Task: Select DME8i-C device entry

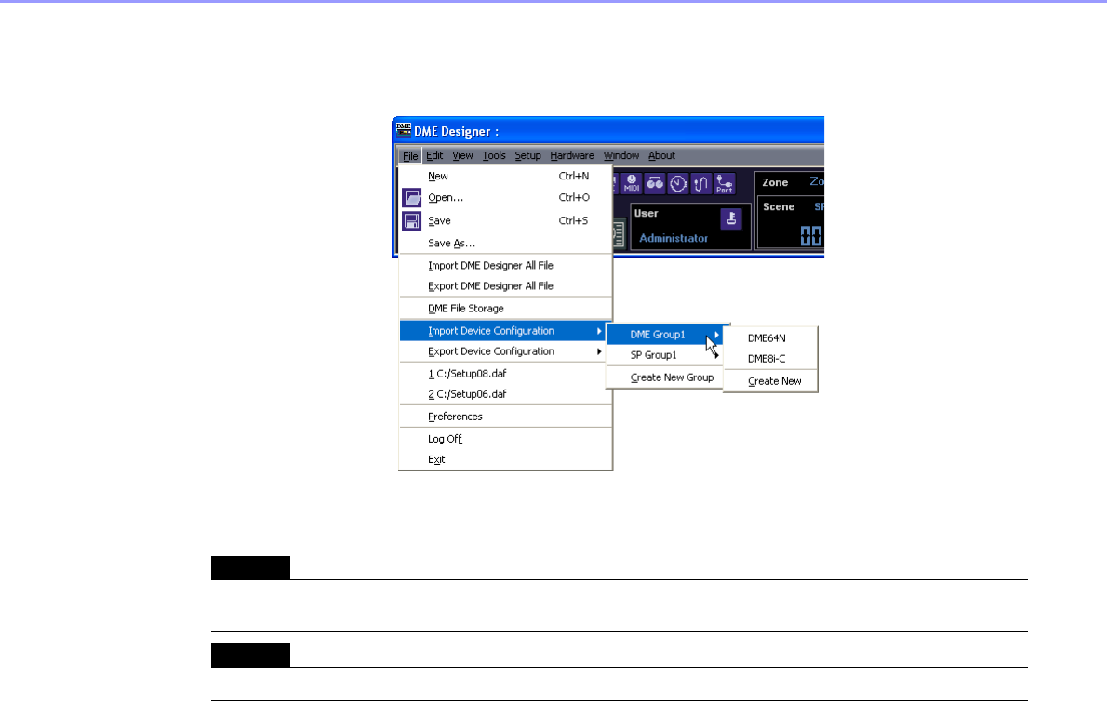Action: point(770,359)
